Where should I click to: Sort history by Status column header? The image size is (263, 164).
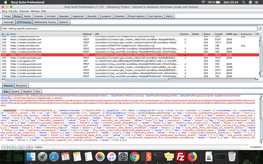tap(207, 34)
